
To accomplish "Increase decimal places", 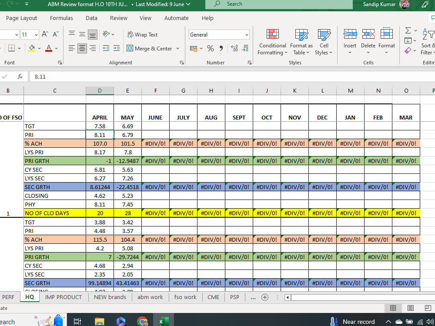I will (x=234, y=49).
